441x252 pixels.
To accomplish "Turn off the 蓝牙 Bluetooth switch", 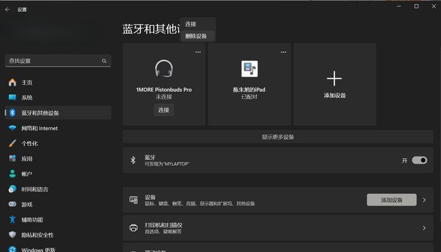I will (x=420, y=160).
